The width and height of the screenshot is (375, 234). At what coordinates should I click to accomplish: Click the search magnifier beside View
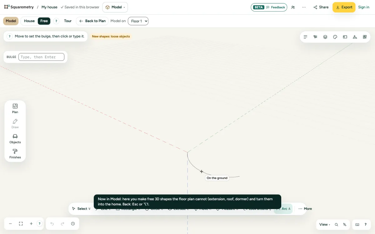pyautogui.click(x=337, y=225)
